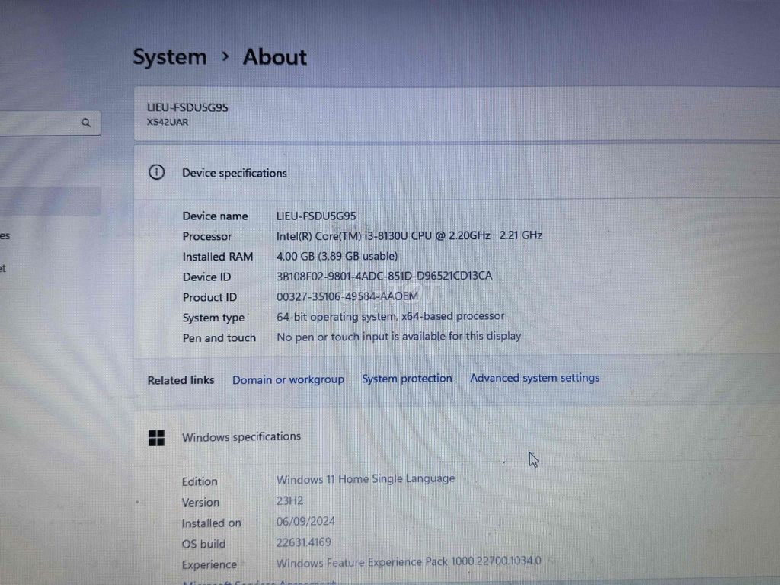Click the Experience label
Screen dimensions: 780x585
(x=209, y=565)
